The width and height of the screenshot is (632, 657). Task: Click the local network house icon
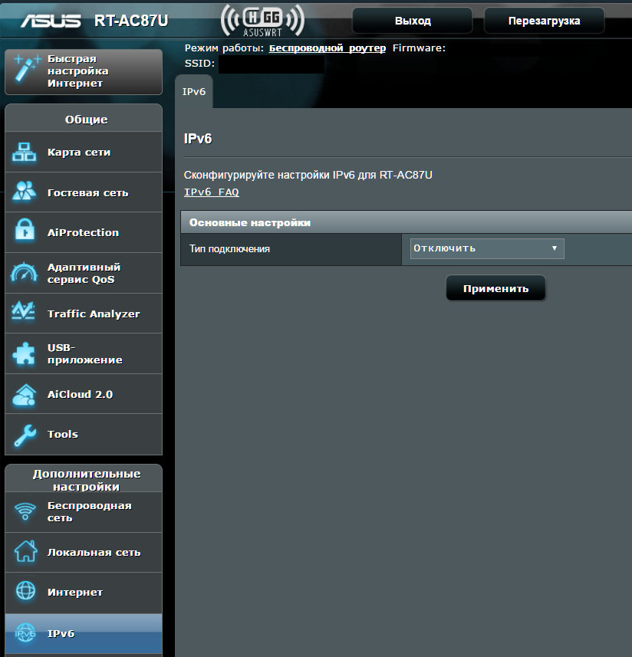[25, 552]
